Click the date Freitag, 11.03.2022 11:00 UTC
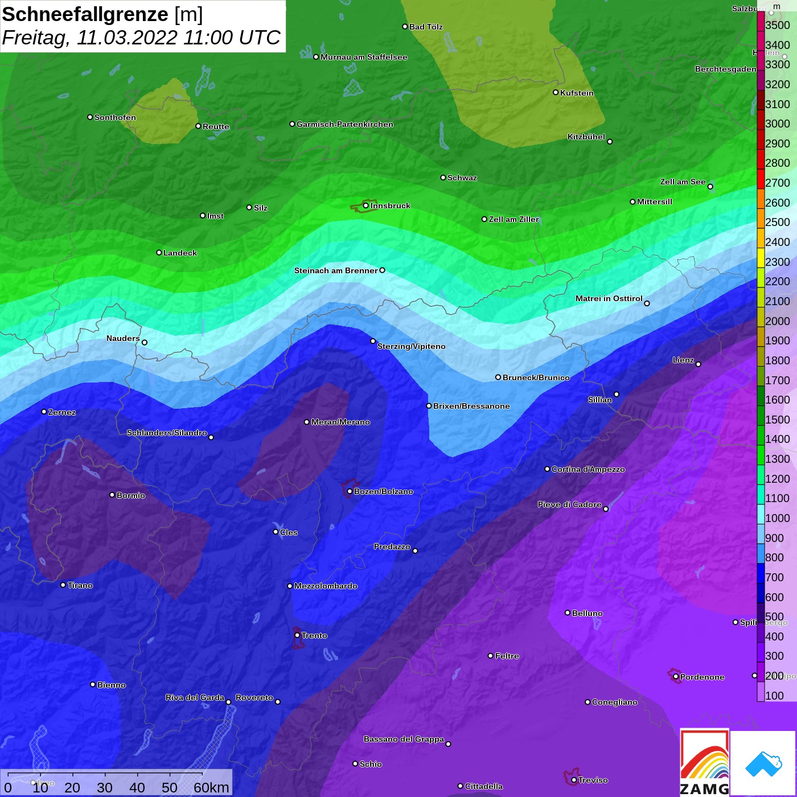 (x=141, y=38)
